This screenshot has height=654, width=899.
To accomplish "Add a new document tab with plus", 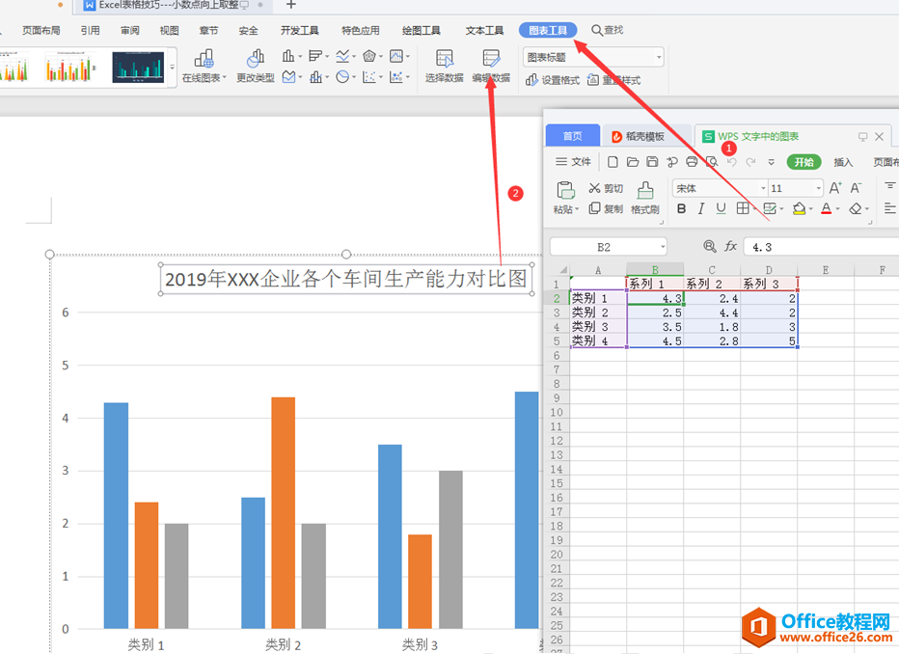I will pos(290,5).
